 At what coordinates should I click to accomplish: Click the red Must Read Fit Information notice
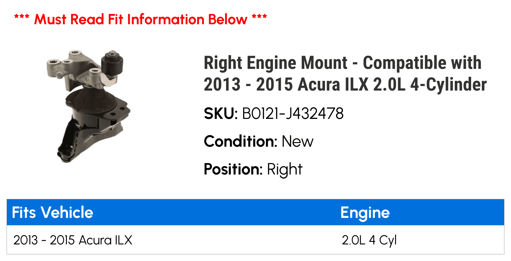(x=141, y=19)
